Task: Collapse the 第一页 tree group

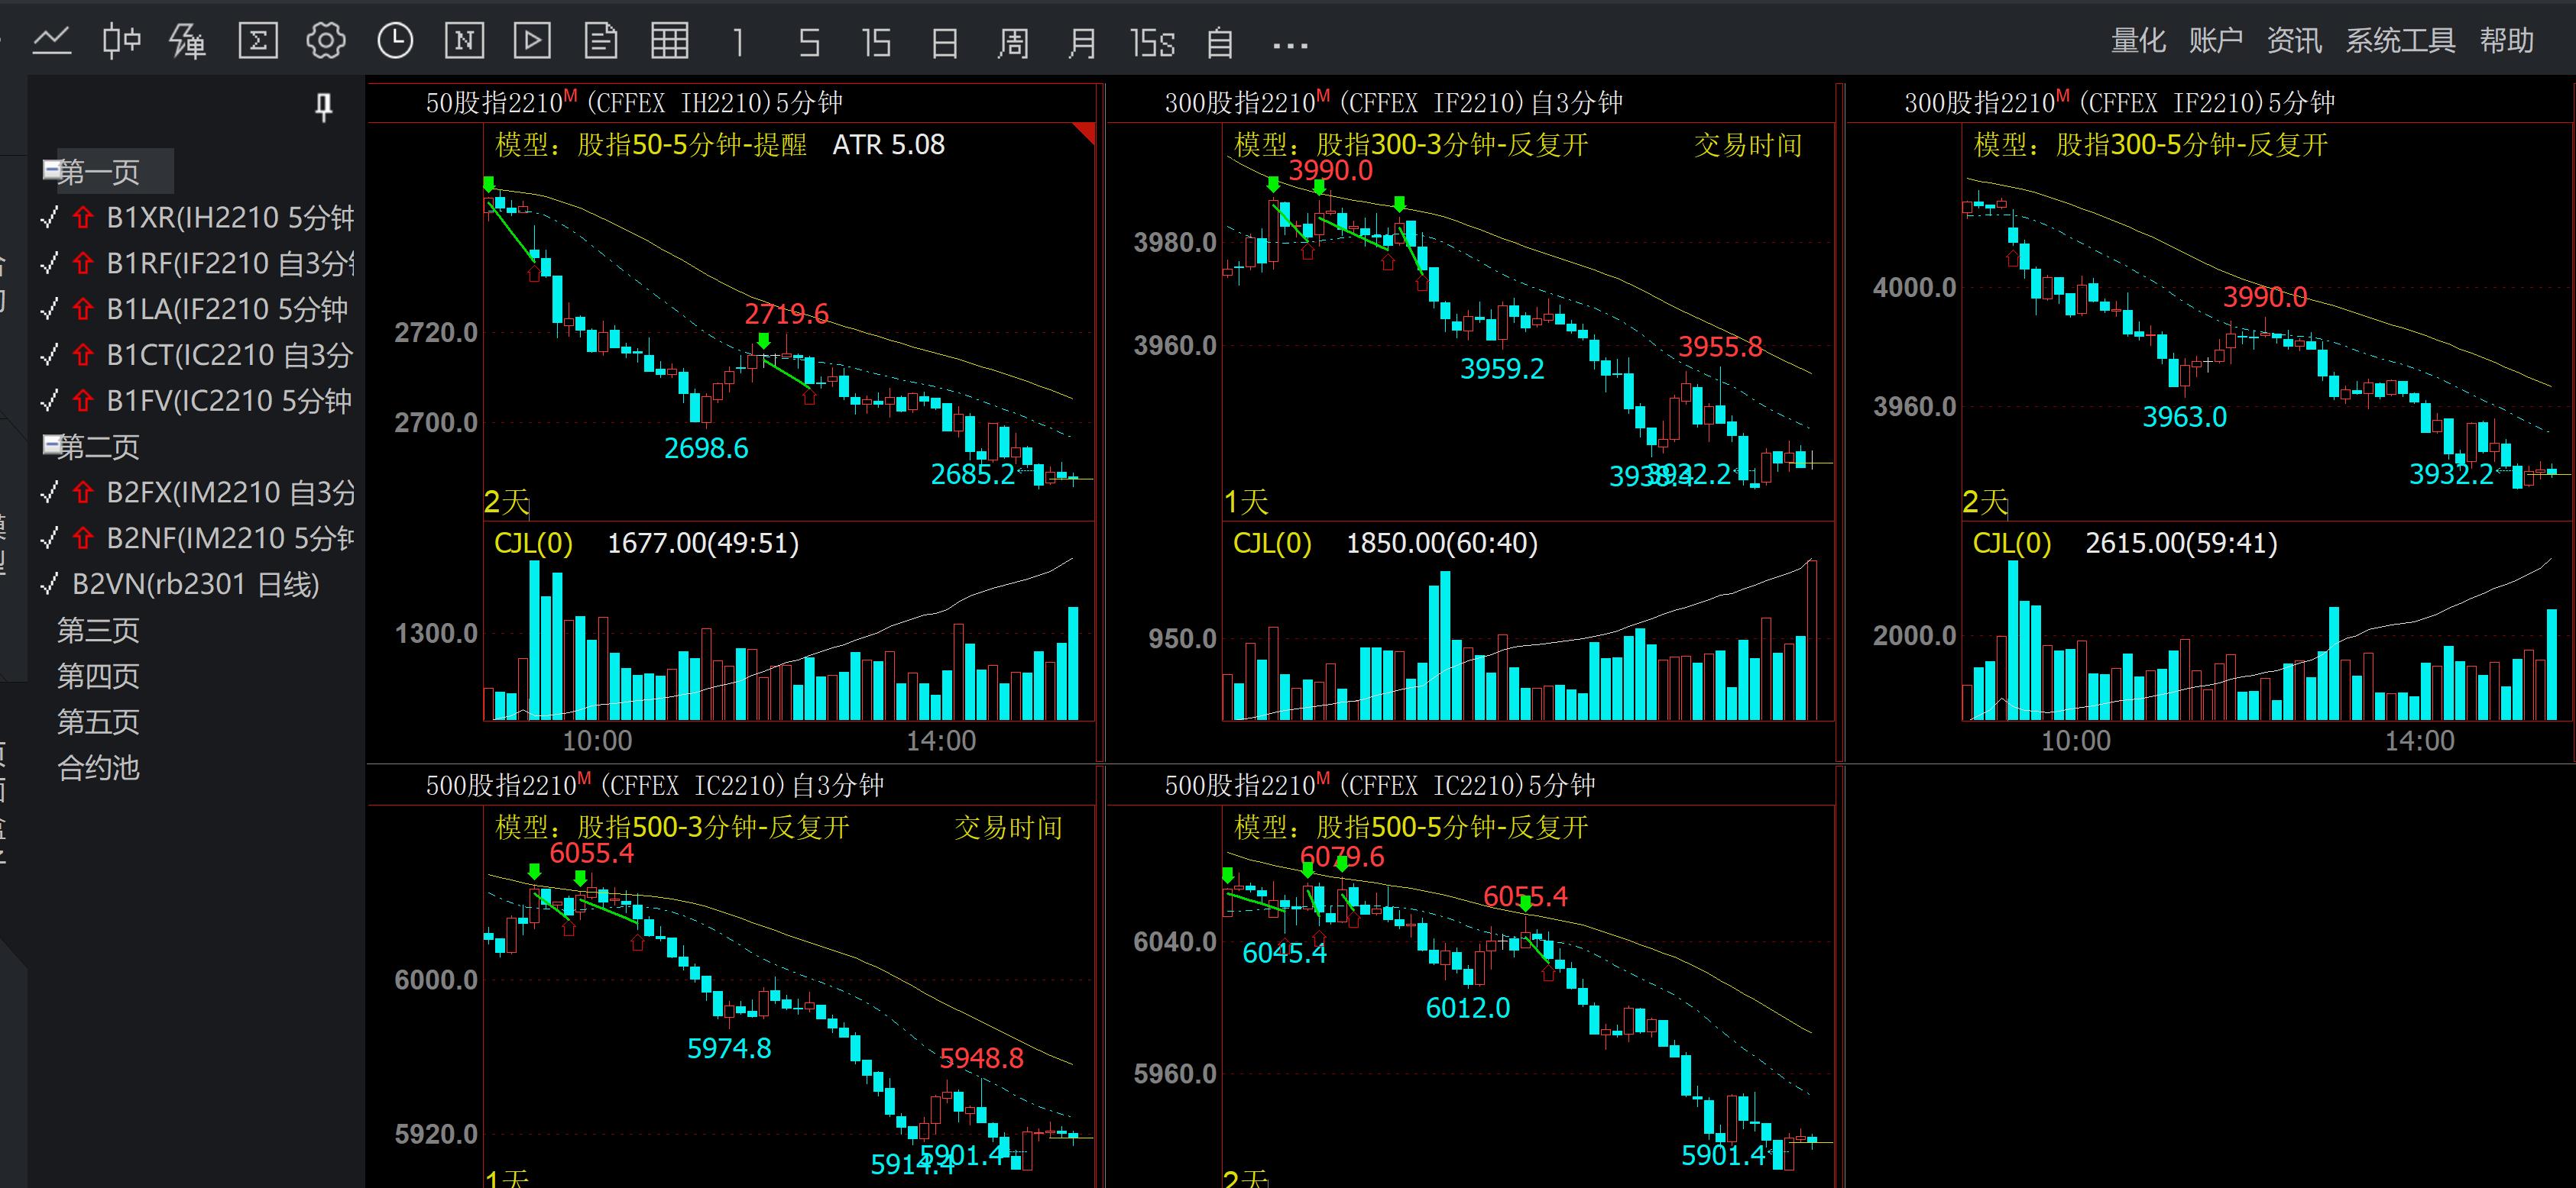Action: point(51,169)
